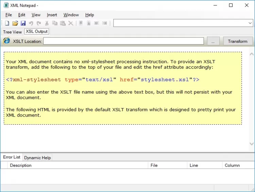Switch to the Tree View tab
Screen dimensions: 255x192
tap(12, 32)
